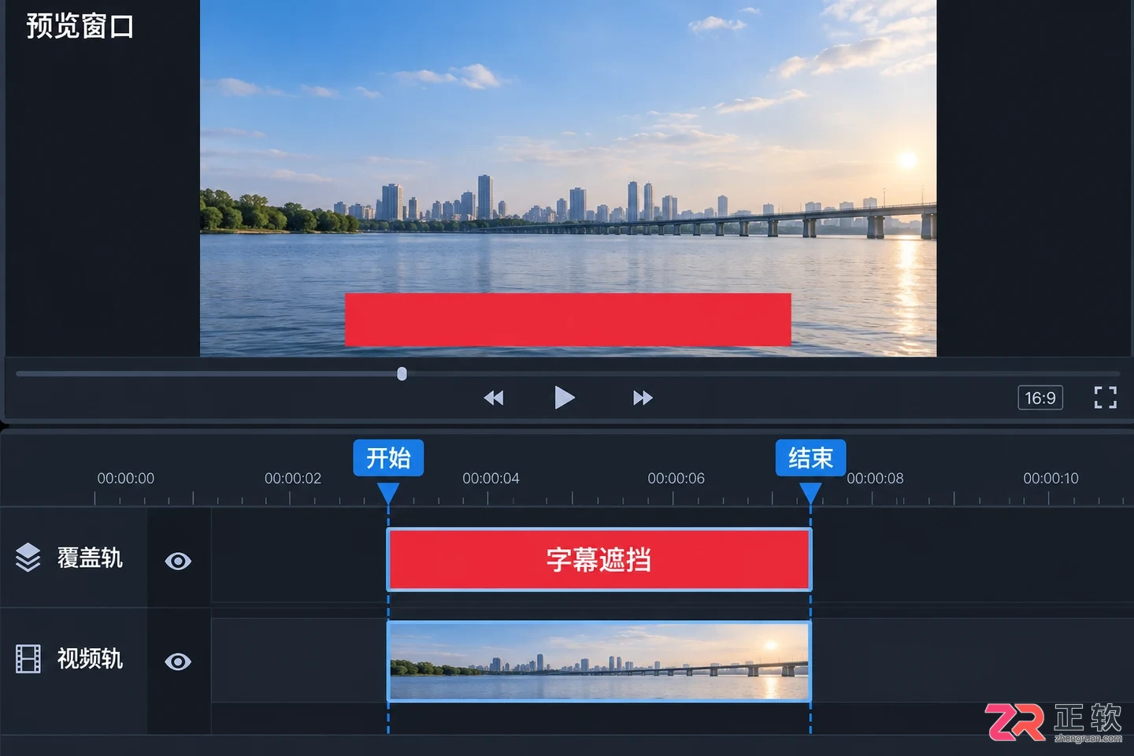Click the rewind playback button

click(x=494, y=398)
